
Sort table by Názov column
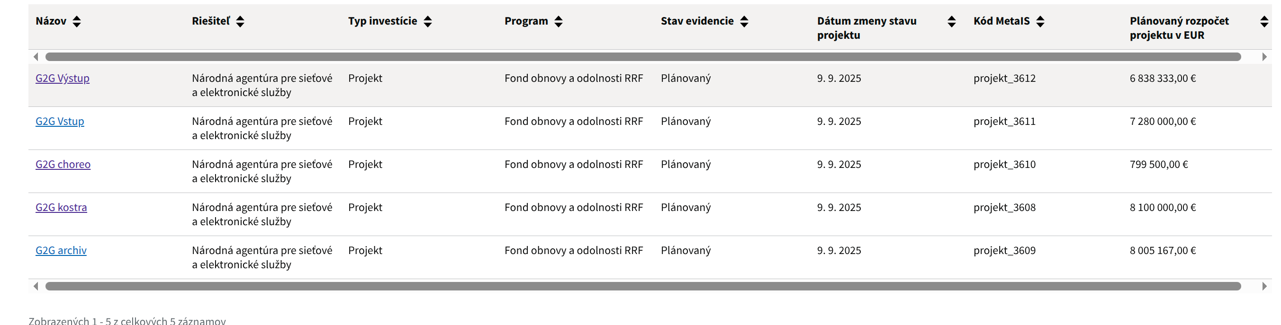point(77,21)
